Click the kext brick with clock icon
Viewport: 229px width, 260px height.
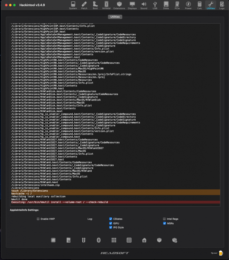(175, 240)
